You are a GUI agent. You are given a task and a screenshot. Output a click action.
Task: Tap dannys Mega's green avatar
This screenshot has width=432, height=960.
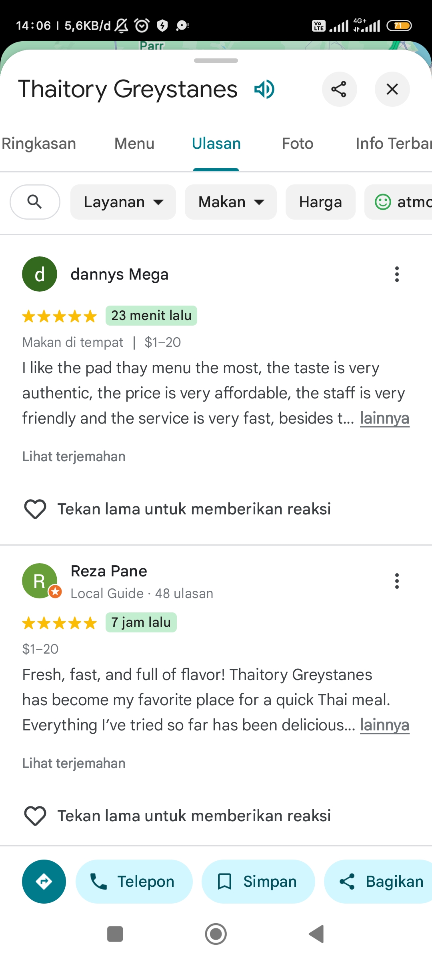pos(40,274)
